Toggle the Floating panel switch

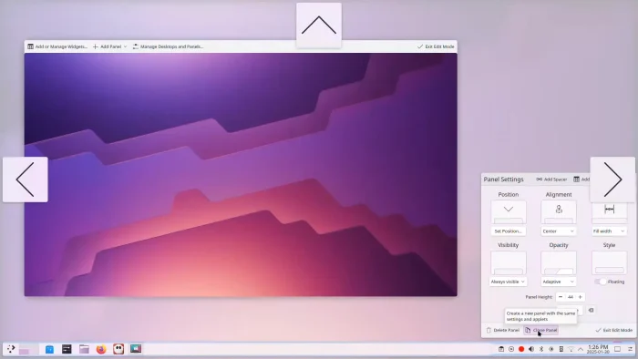click(x=600, y=282)
